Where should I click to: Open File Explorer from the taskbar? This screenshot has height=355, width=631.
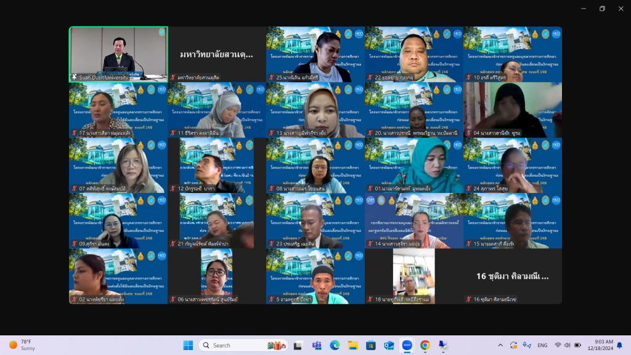pyautogui.click(x=352, y=345)
